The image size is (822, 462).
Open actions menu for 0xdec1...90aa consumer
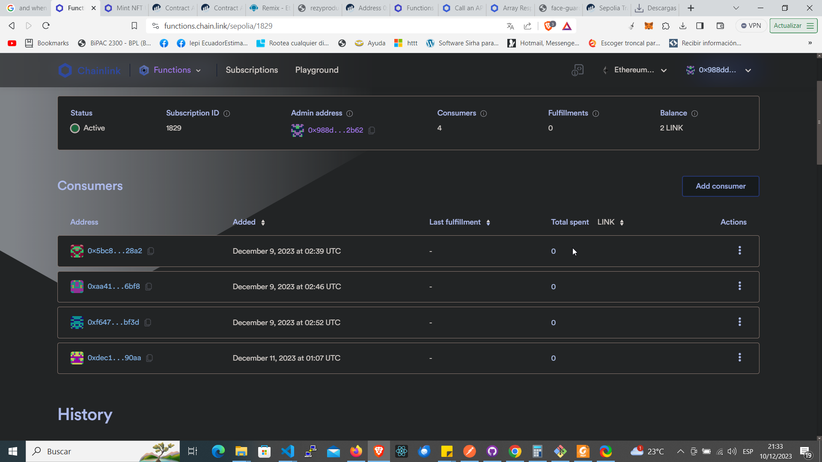[739, 358]
